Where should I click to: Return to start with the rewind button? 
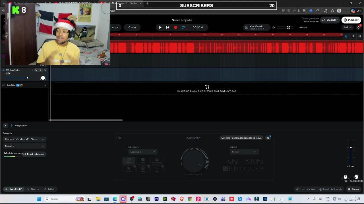tap(168, 27)
